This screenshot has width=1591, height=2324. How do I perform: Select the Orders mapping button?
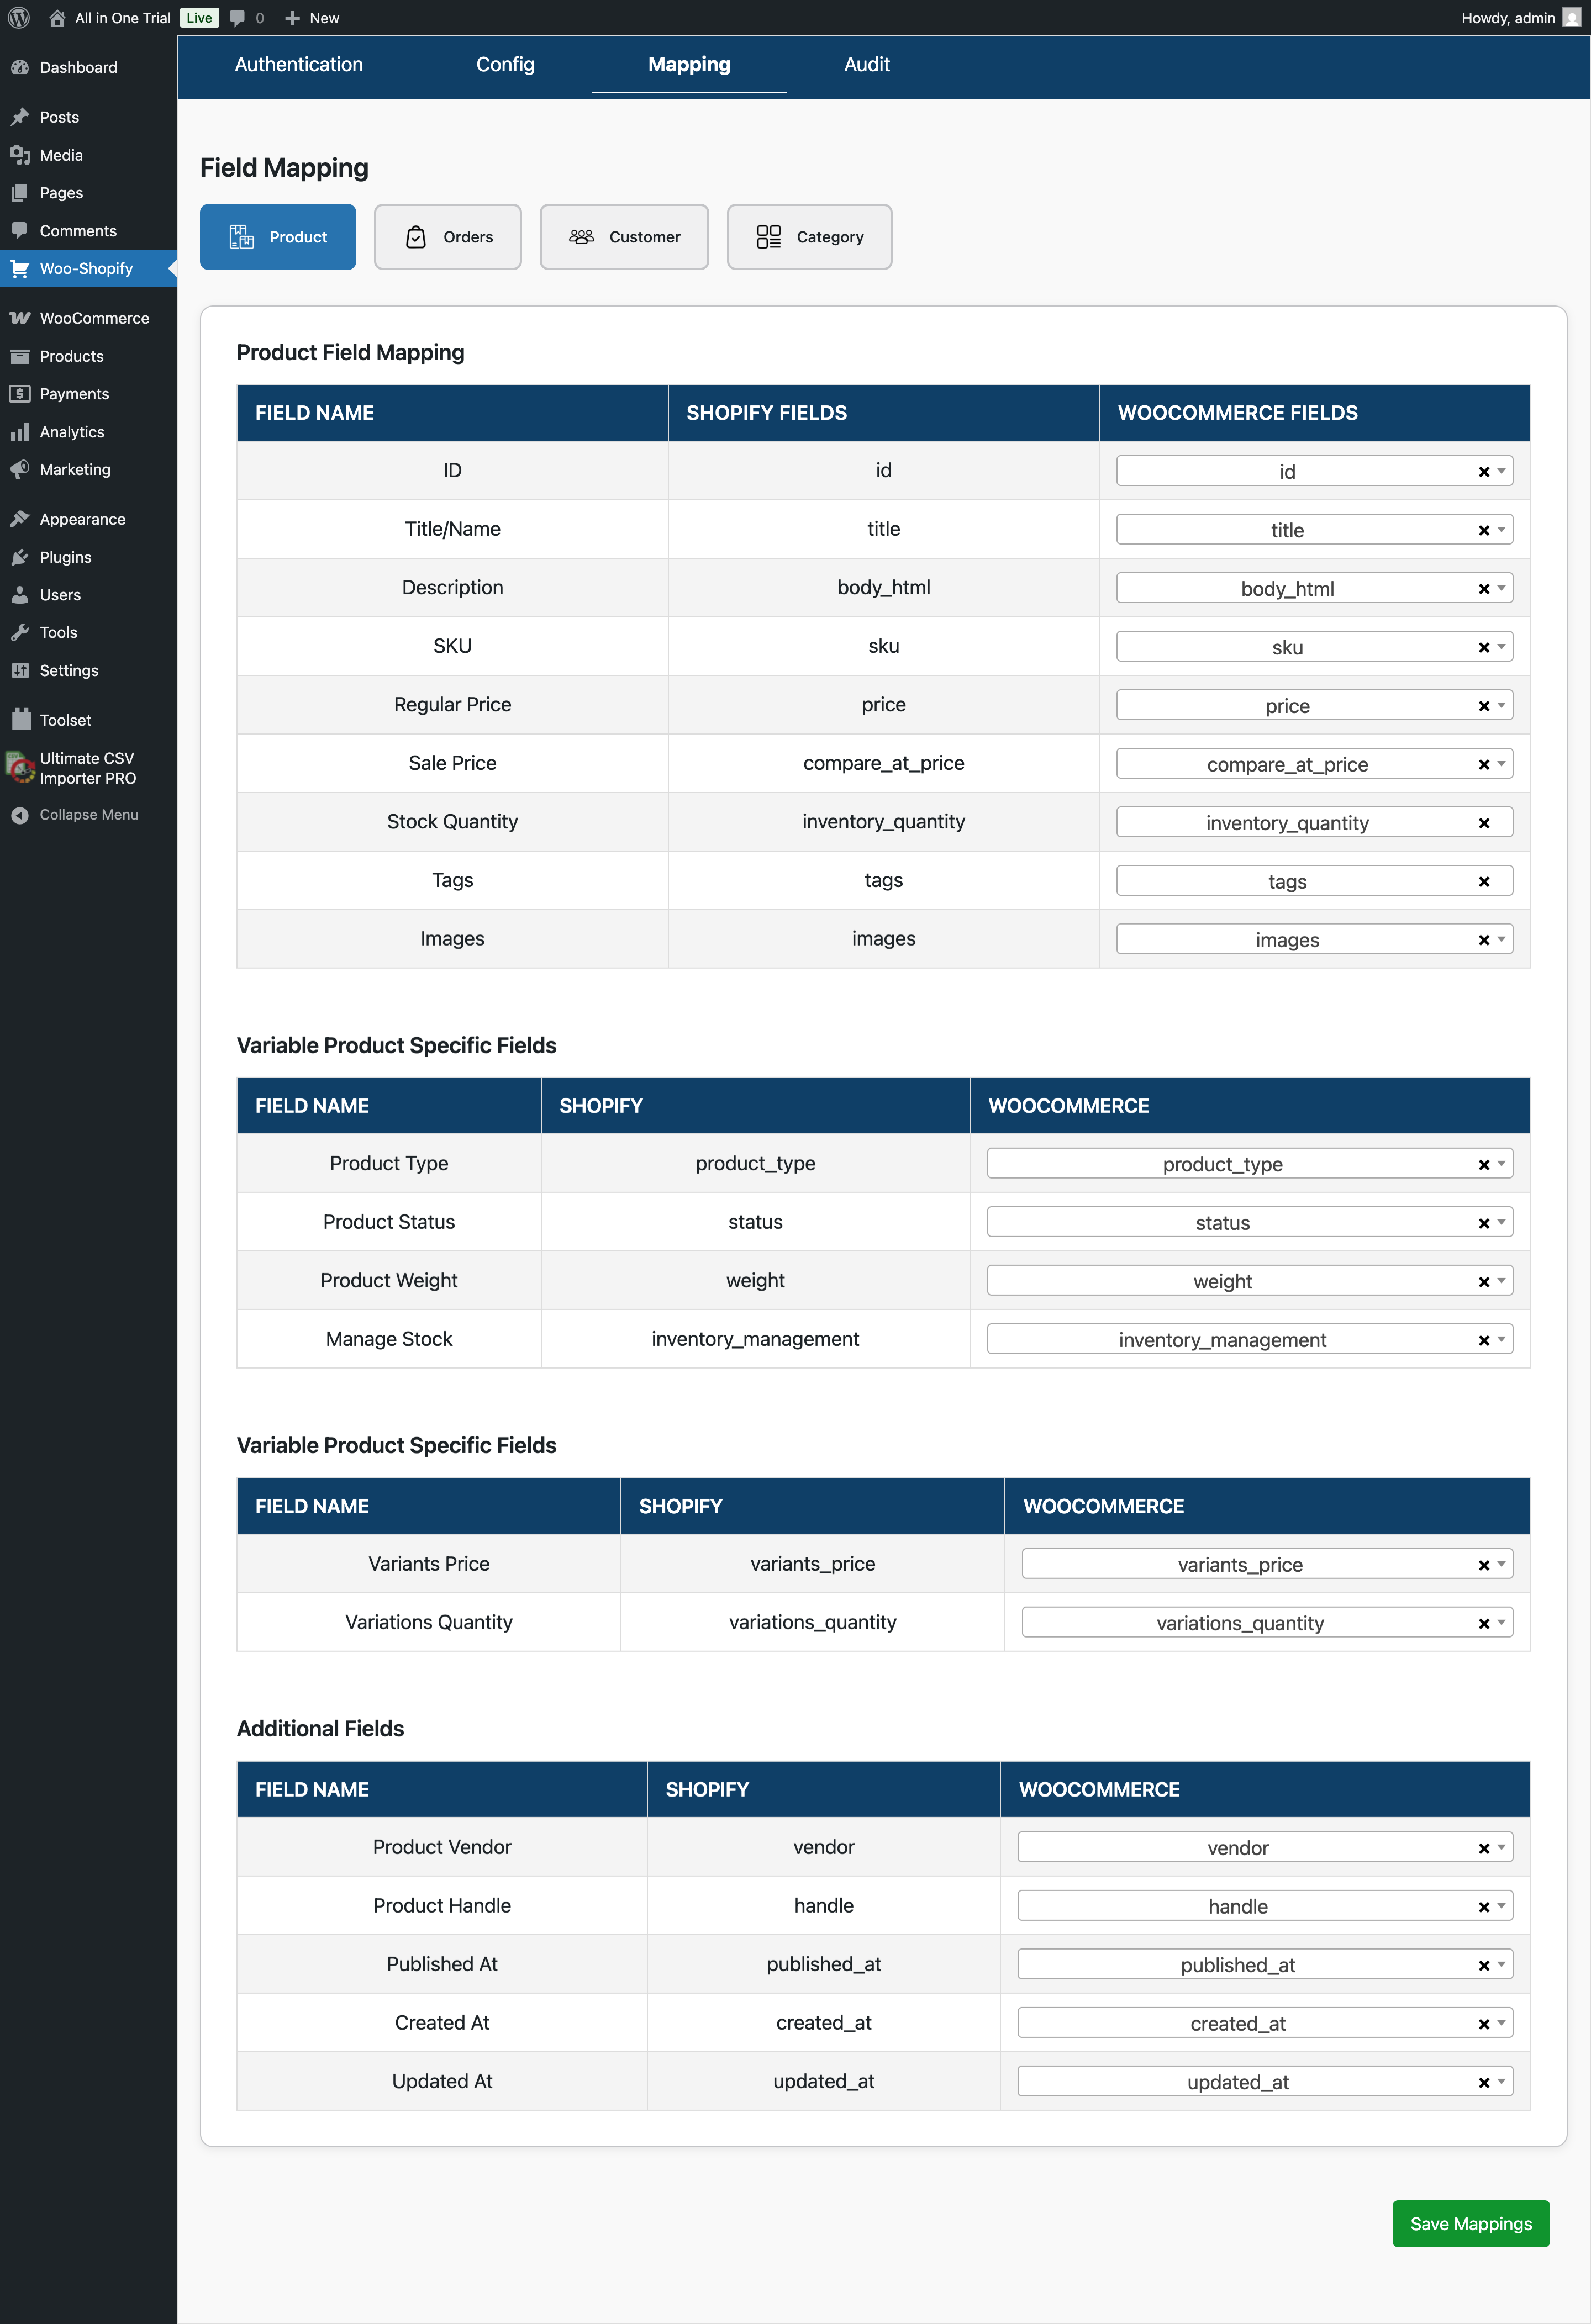[448, 237]
